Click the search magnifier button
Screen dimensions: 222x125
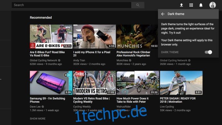pyautogui.click(x=138, y=5)
